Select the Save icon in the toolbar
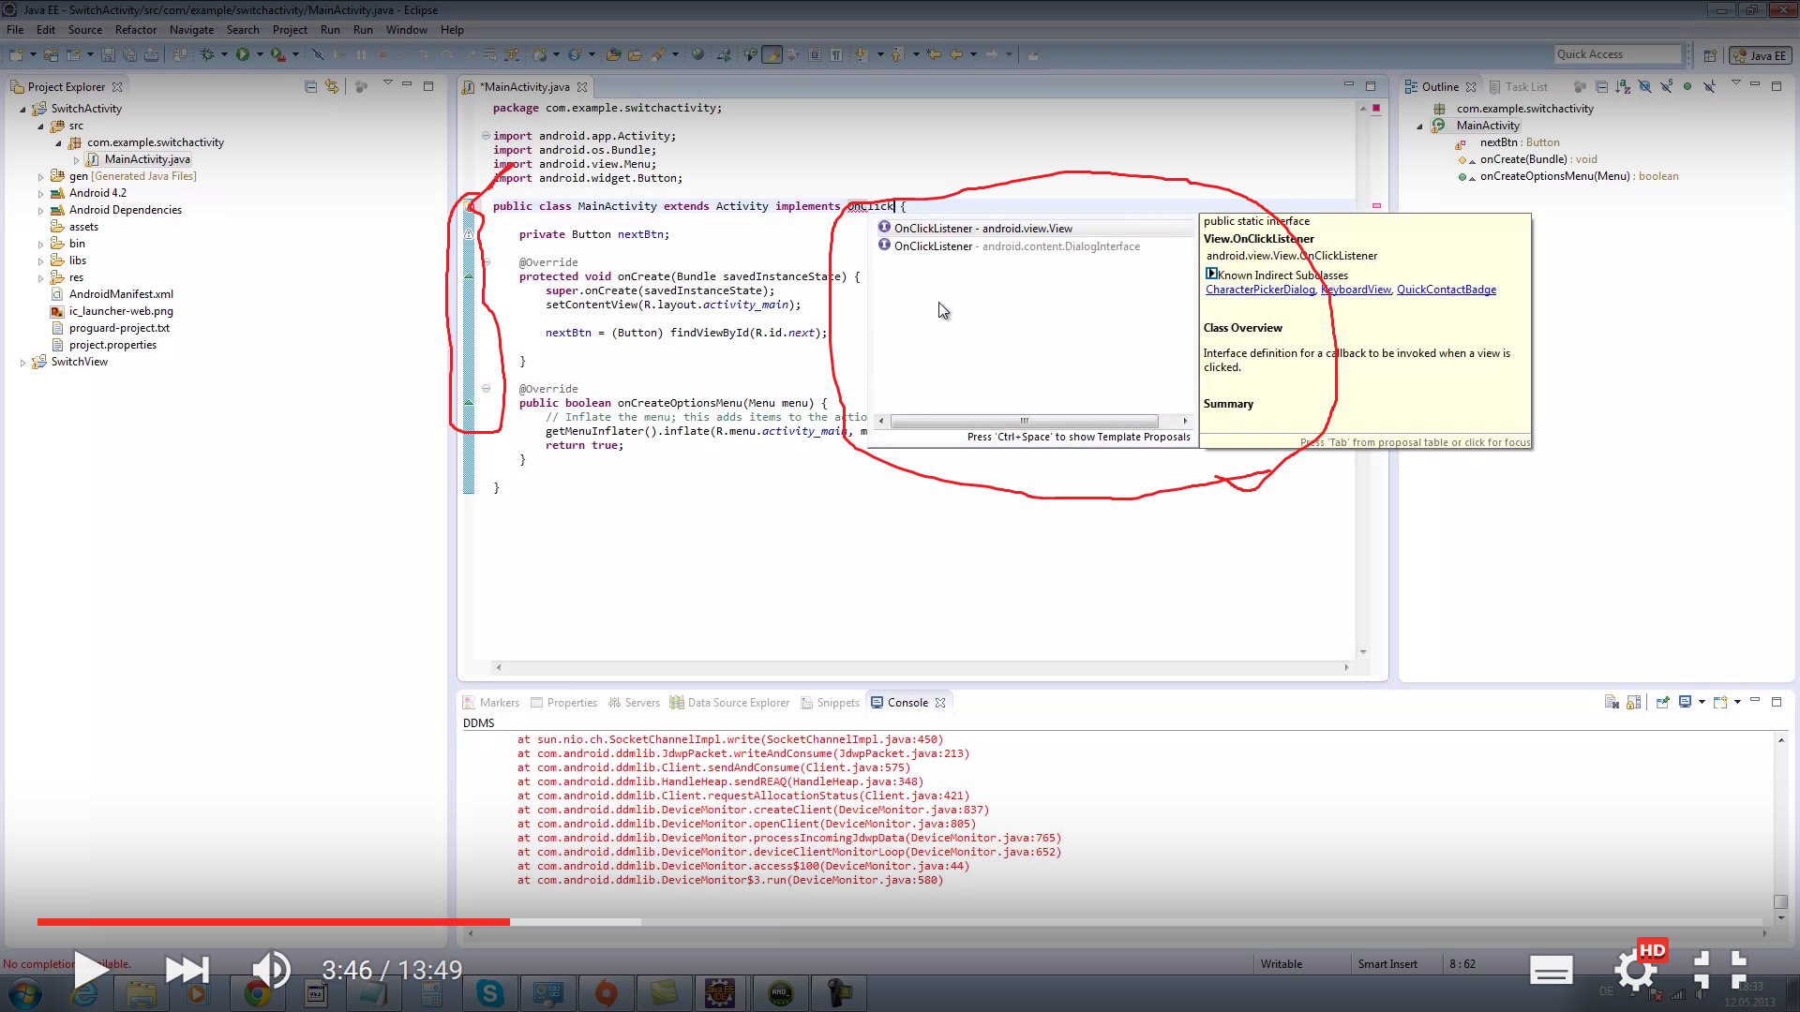1800x1012 pixels. pyautogui.click(x=109, y=54)
